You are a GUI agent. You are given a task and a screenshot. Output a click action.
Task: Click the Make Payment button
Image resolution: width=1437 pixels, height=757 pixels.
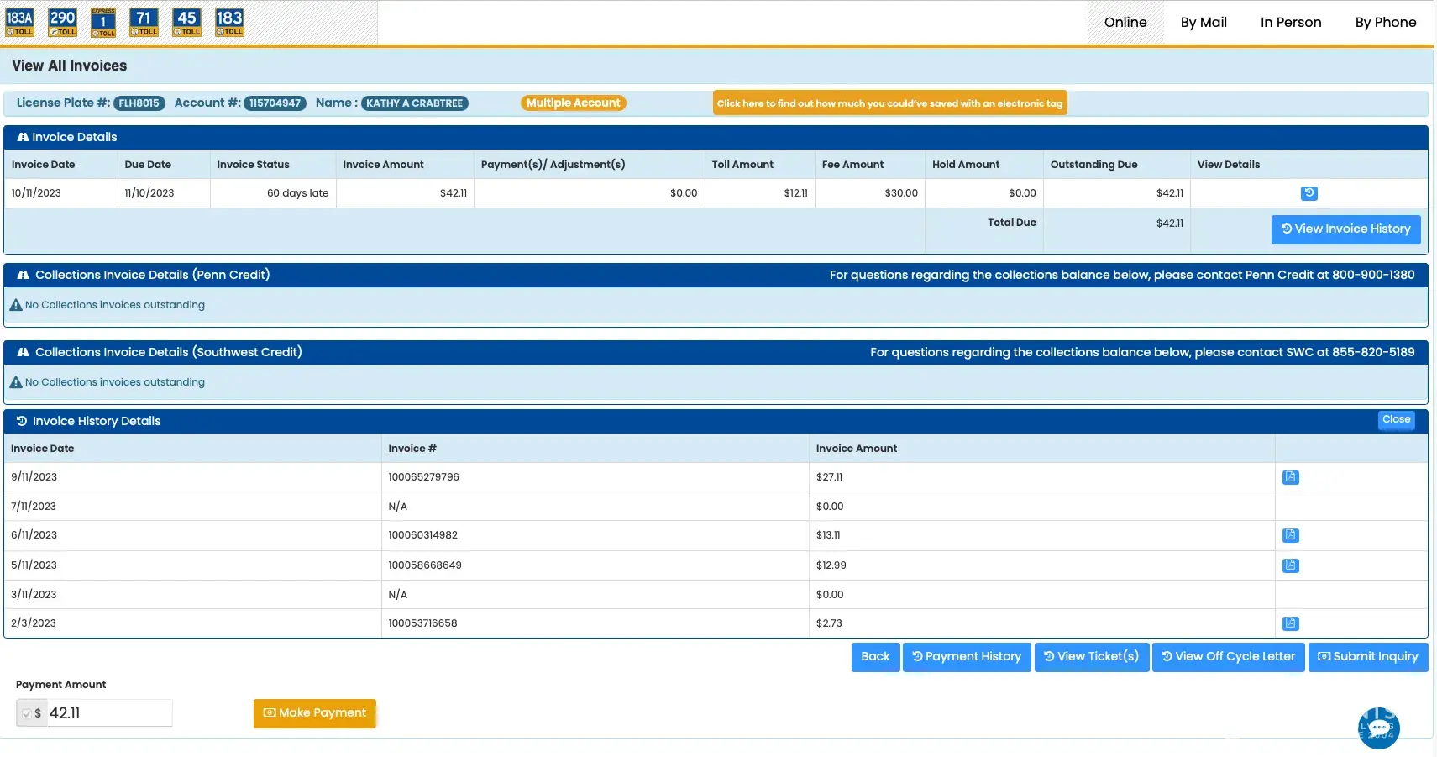[314, 713]
